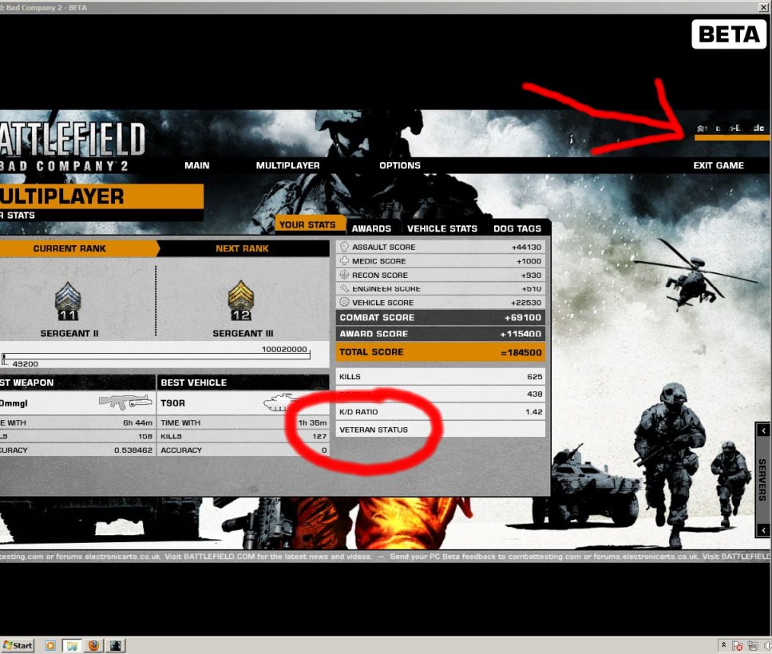Click the ASSAULT SCORE value +44130
Screen dimensions: 772x654
[x=526, y=247]
